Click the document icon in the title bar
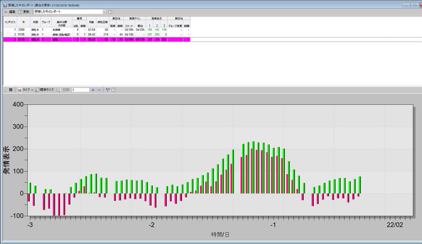This screenshot has height=244, width=422. pyautogui.click(x=5, y=5)
